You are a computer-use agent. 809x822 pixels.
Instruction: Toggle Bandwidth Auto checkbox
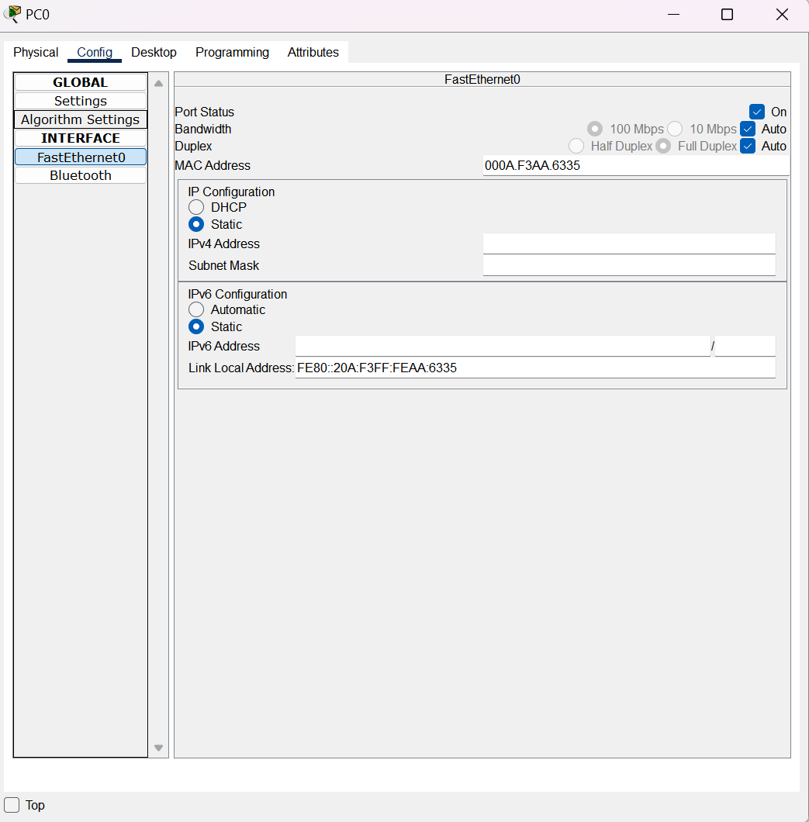(748, 129)
